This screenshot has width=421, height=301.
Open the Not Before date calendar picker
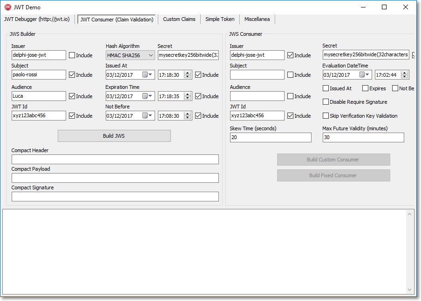click(148, 116)
